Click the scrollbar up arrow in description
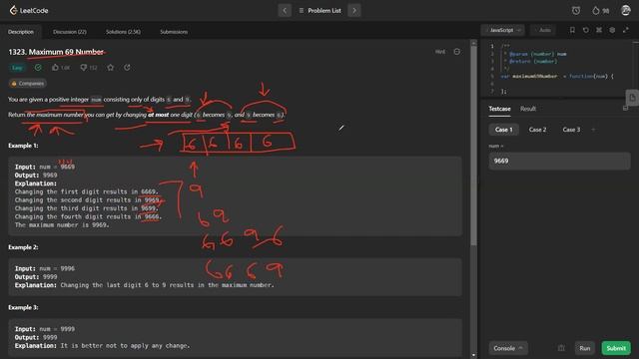 473,42
